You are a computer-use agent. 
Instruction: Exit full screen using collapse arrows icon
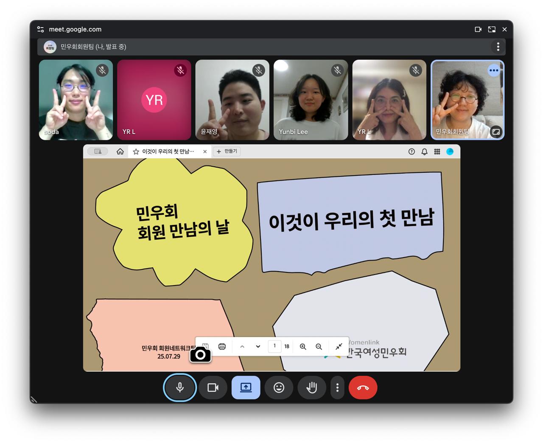pyautogui.click(x=339, y=346)
